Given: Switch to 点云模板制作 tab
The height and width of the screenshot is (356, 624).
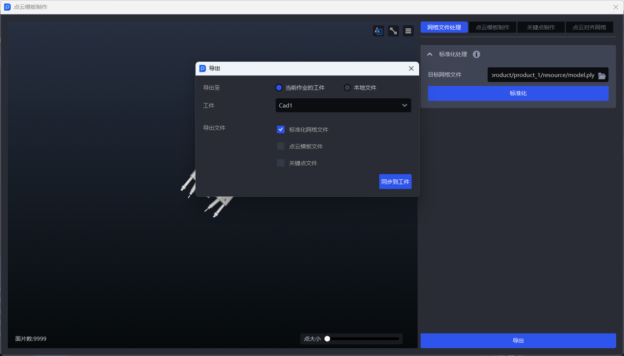Looking at the screenshot, I should click(x=492, y=28).
